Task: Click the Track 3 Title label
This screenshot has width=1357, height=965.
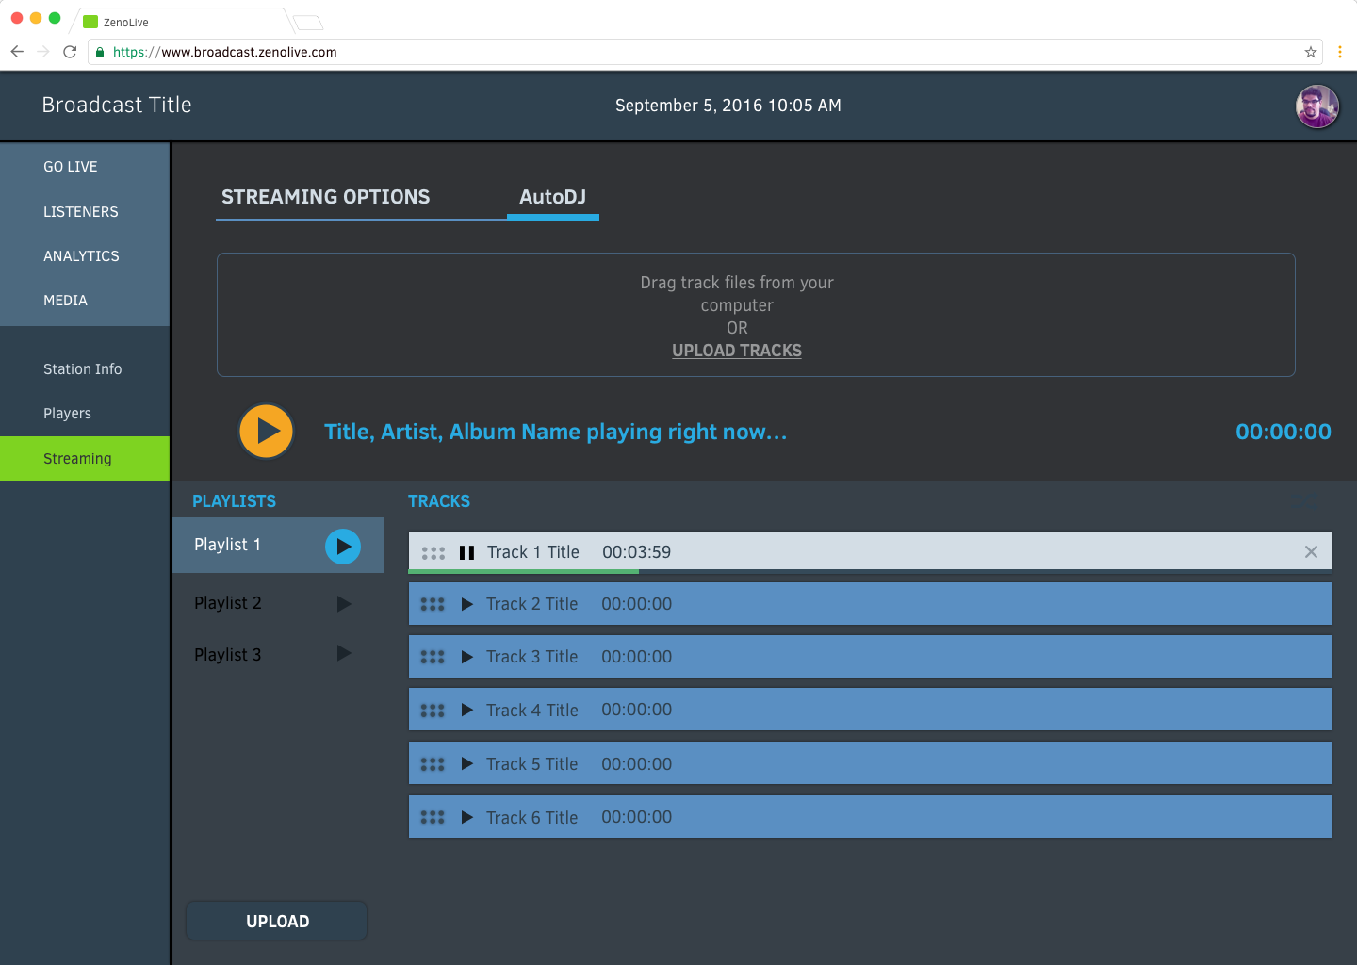Action: point(532,657)
